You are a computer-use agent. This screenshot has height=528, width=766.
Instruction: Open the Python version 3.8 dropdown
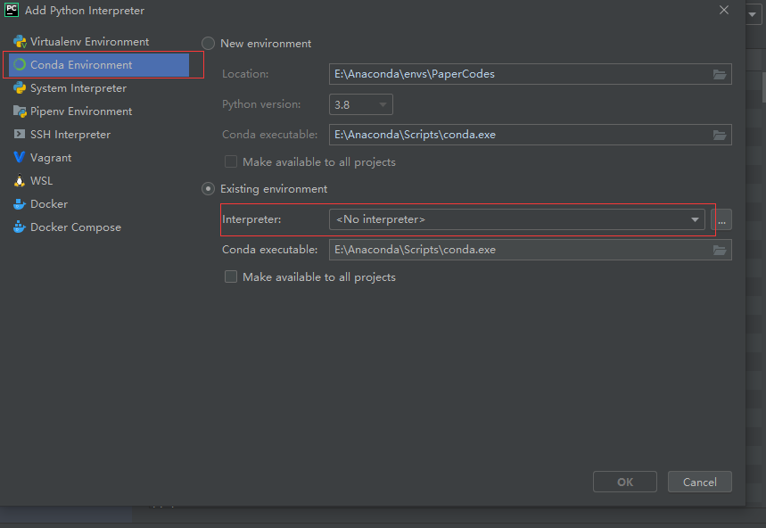(361, 104)
